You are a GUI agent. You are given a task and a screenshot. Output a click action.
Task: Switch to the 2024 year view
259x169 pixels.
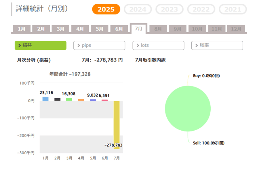pos(138,9)
